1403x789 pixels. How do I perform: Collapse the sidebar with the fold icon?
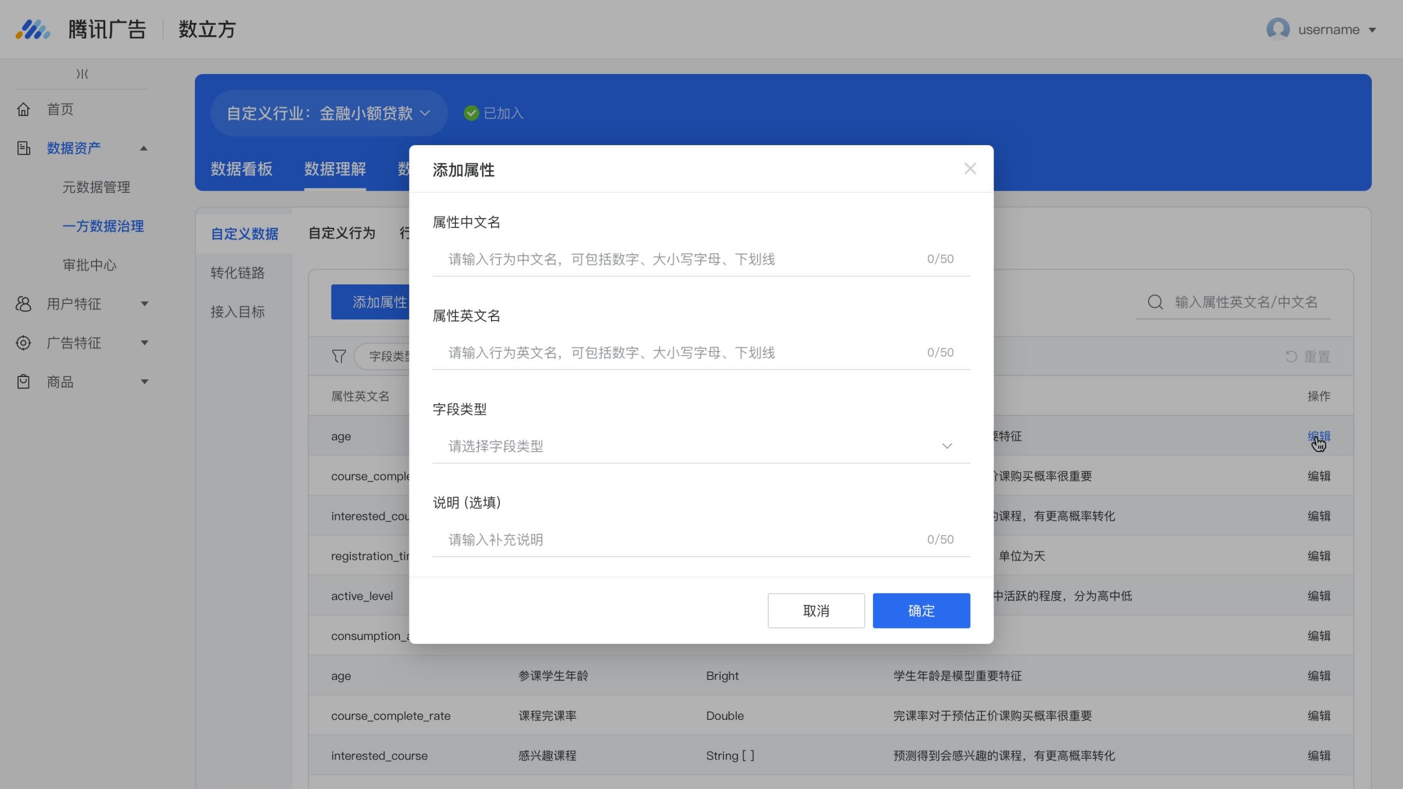point(82,74)
